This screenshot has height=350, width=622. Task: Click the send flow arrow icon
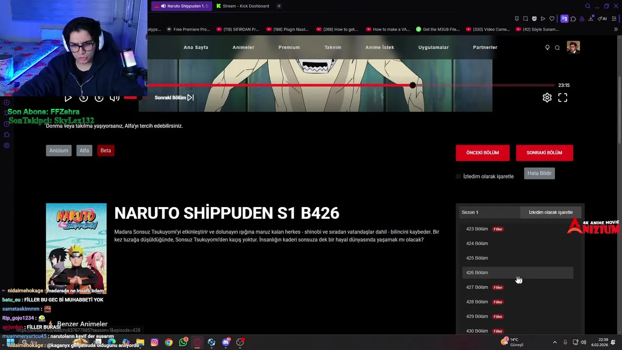543,19
